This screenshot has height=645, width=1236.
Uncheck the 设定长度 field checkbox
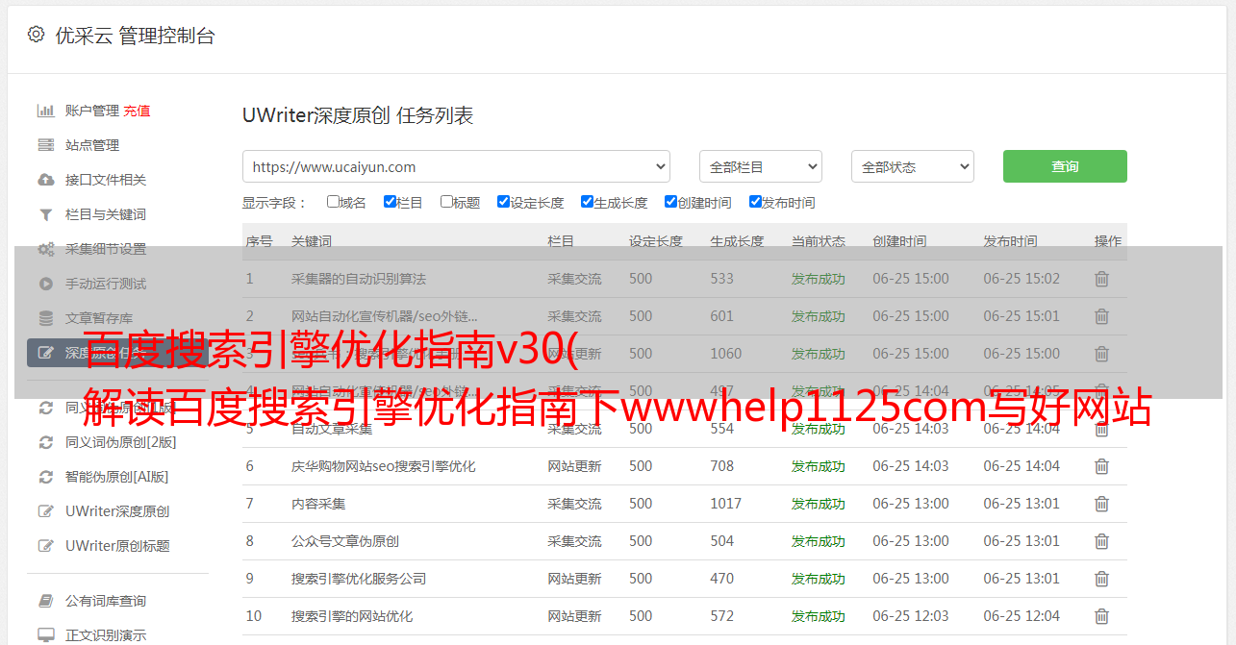pos(503,202)
